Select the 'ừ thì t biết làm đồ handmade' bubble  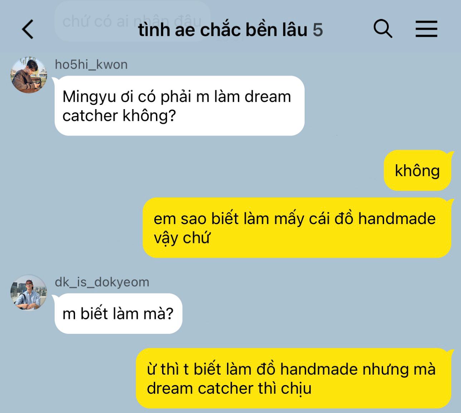point(294,378)
